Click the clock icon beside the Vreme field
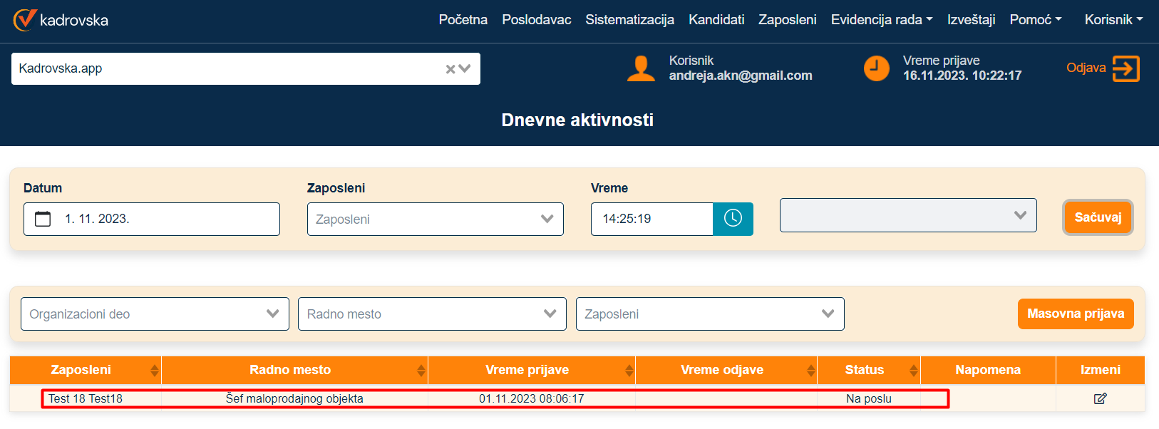The height and width of the screenshot is (429, 1159). pyautogui.click(x=733, y=219)
